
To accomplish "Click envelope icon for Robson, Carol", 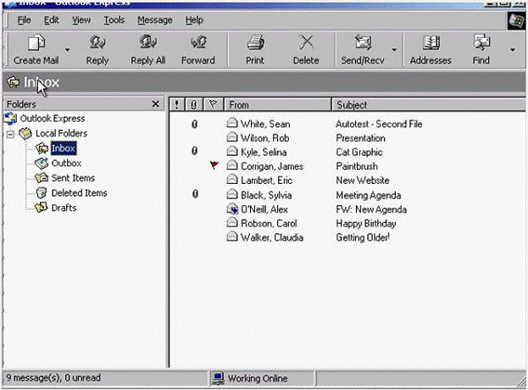I will (232, 223).
